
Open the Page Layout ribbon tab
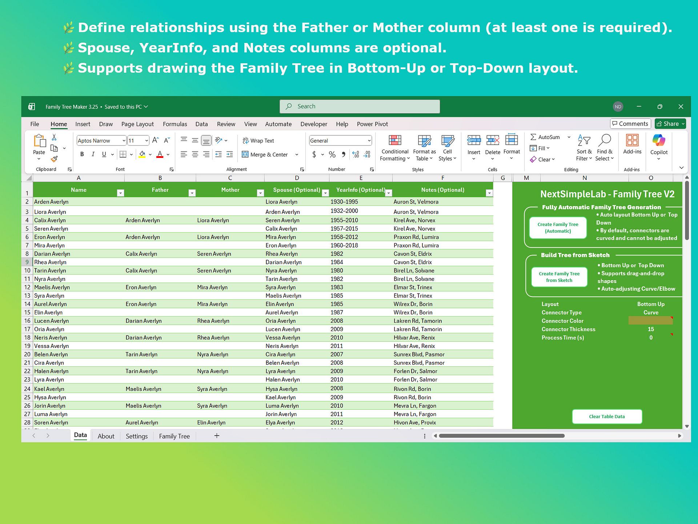click(x=137, y=124)
